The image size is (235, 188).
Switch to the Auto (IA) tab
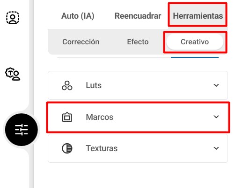[78, 16]
